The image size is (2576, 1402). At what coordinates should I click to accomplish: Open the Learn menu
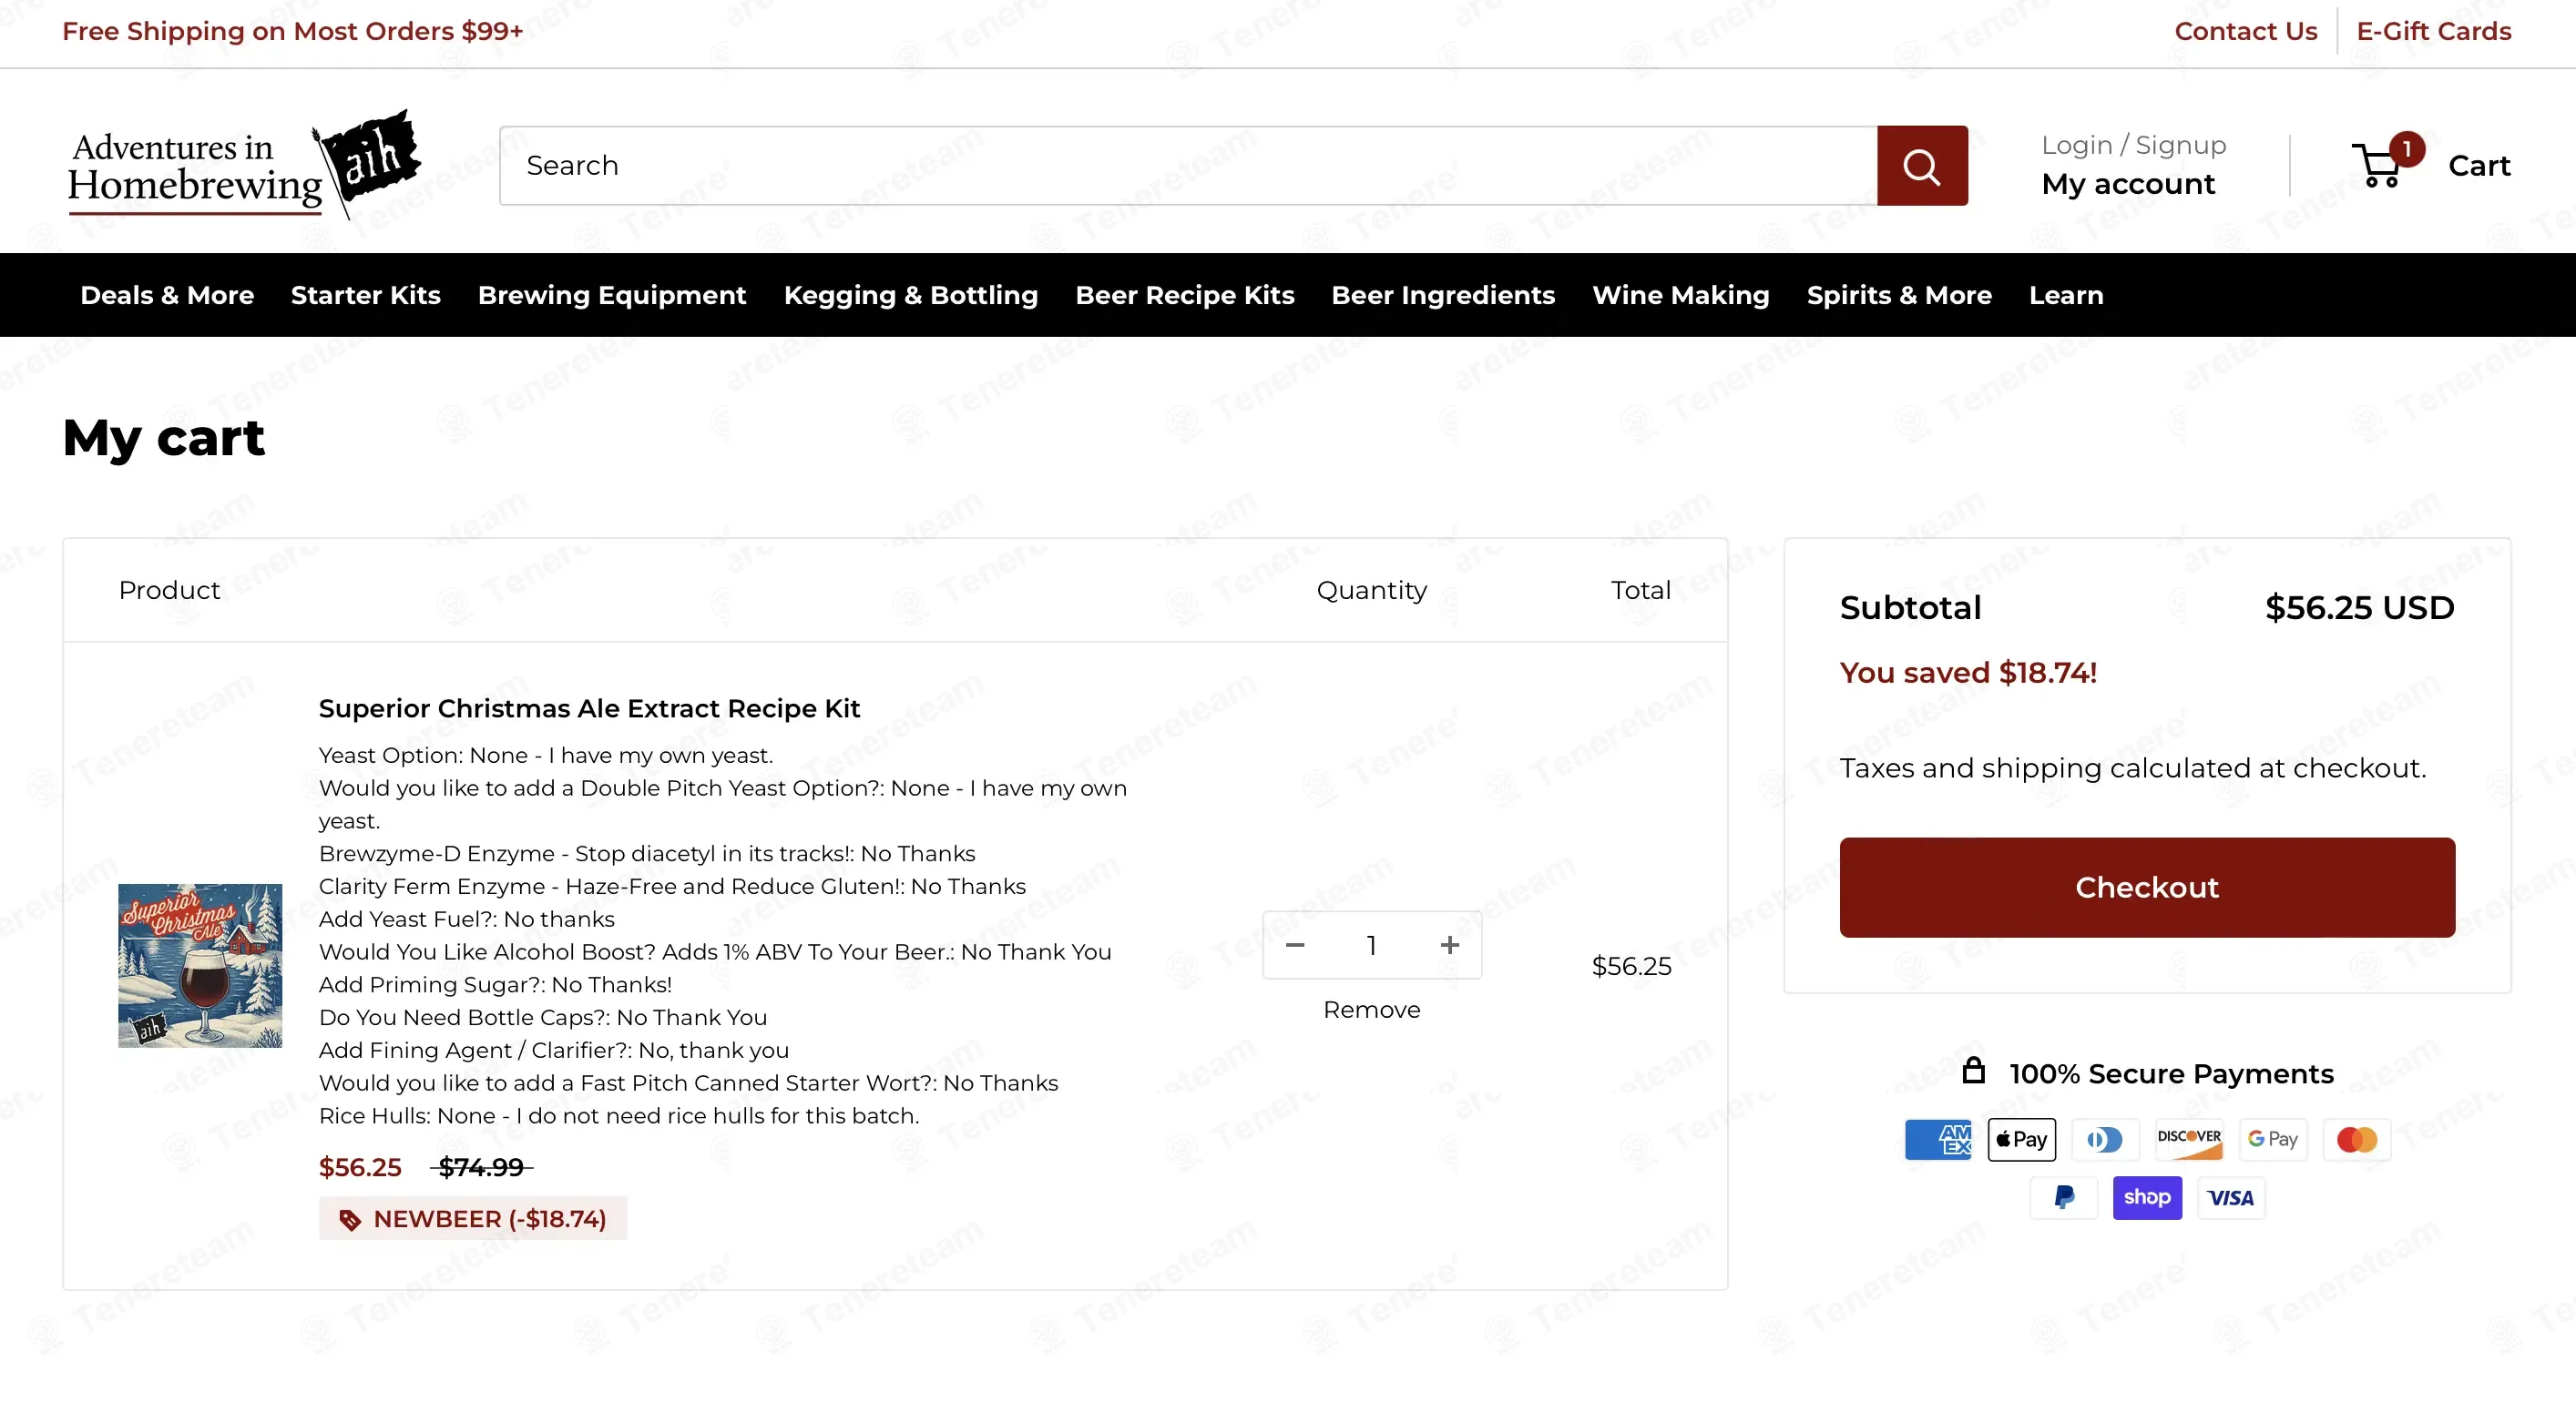click(2066, 295)
